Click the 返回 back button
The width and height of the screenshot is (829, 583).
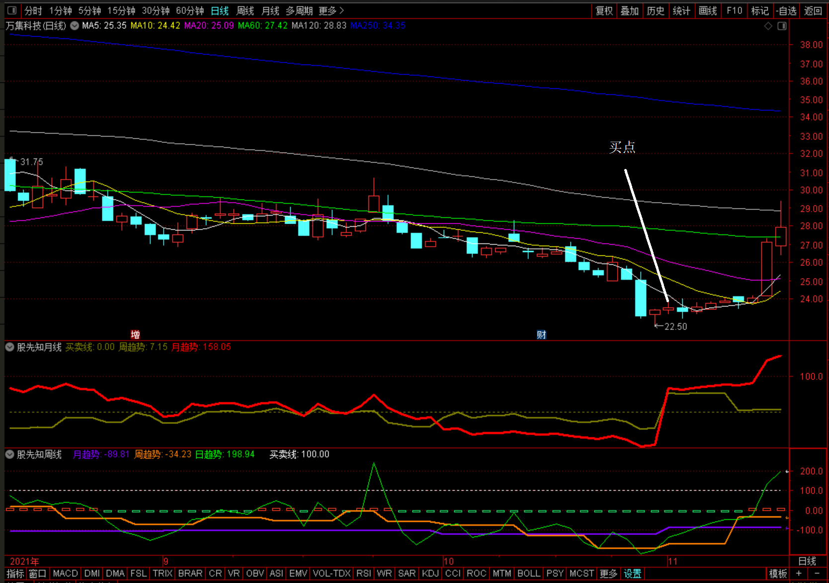coord(813,10)
